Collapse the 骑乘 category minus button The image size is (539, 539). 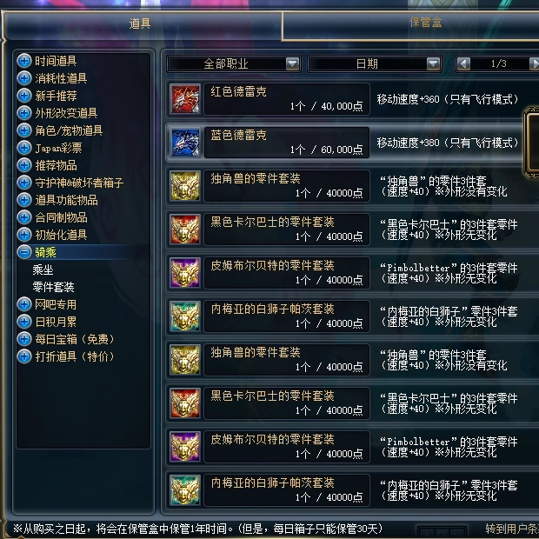(x=24, y=252)
